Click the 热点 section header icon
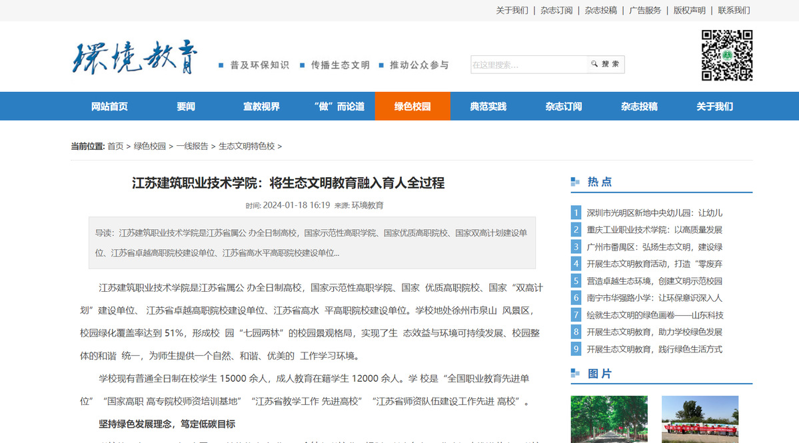 pyautogui.click(x=575, y=182)
